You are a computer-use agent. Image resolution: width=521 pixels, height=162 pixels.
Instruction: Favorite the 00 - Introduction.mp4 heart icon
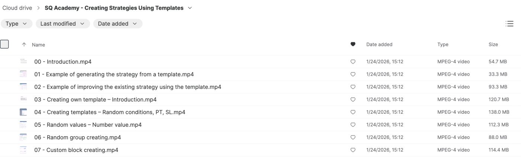[x=353, y=62]
